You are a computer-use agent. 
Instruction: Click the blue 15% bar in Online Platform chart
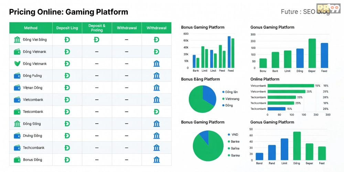coord(276,109)
